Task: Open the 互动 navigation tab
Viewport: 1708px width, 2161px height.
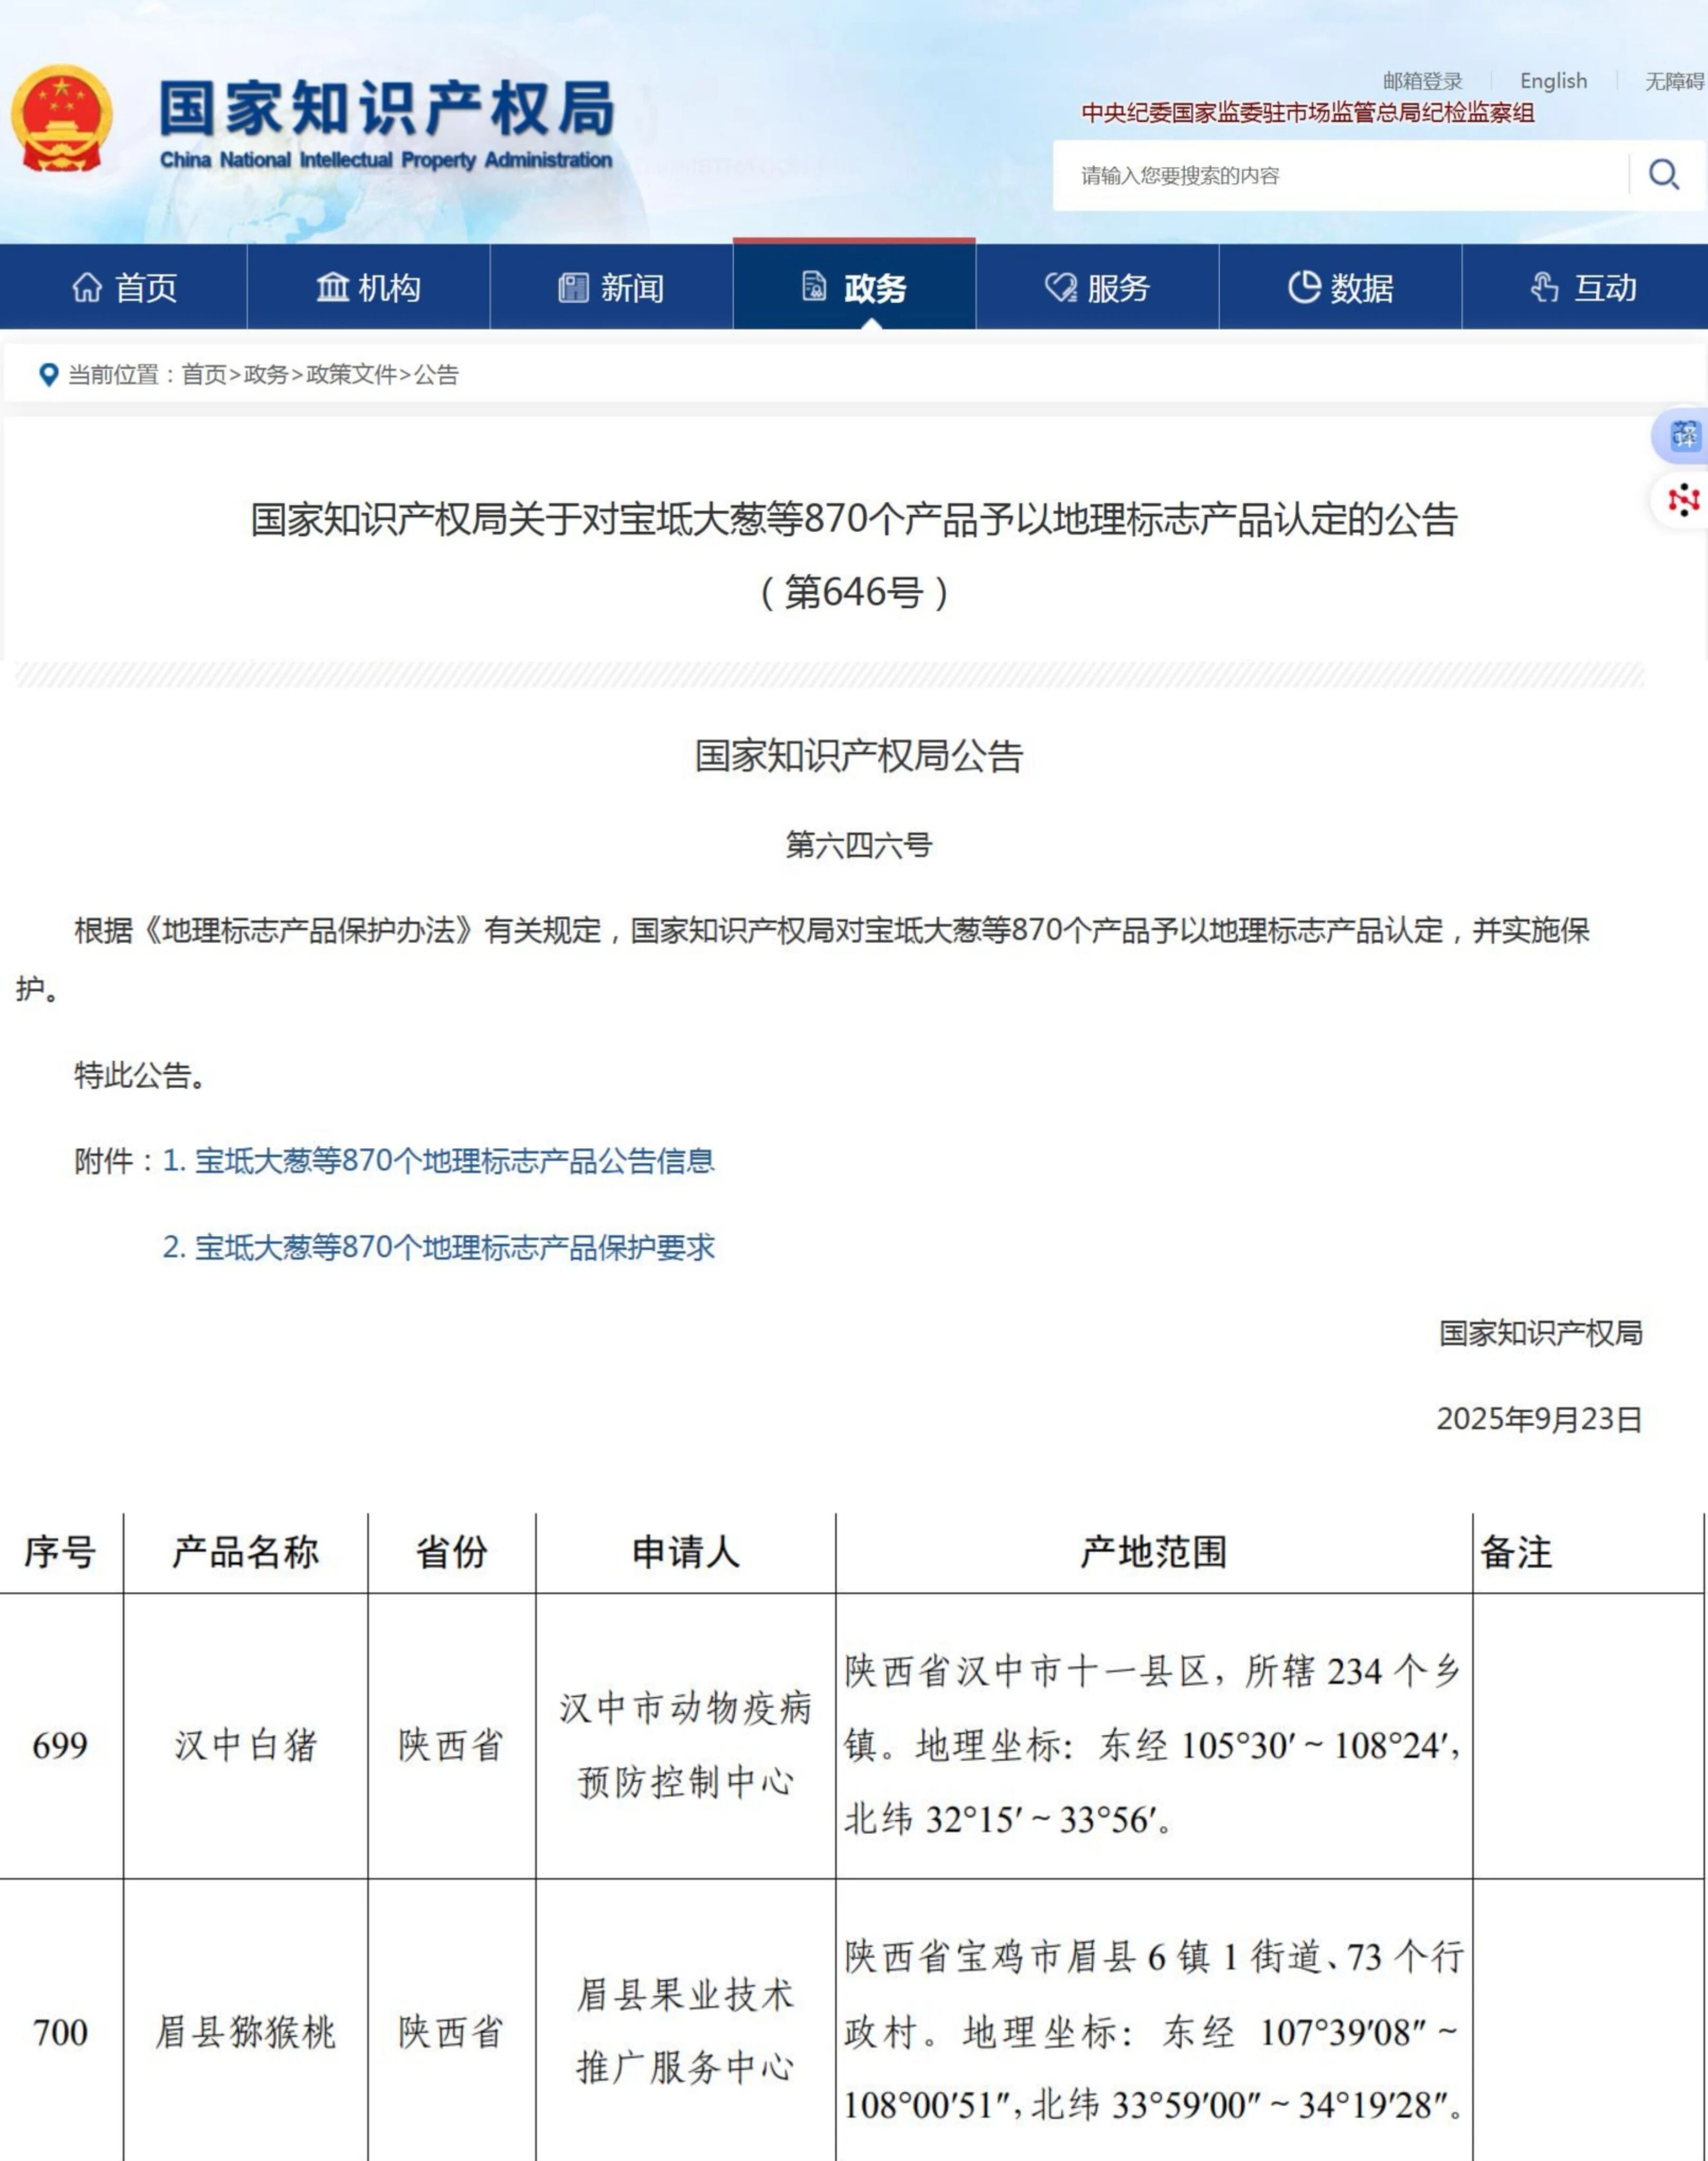Action: [x=1584, y=288]
